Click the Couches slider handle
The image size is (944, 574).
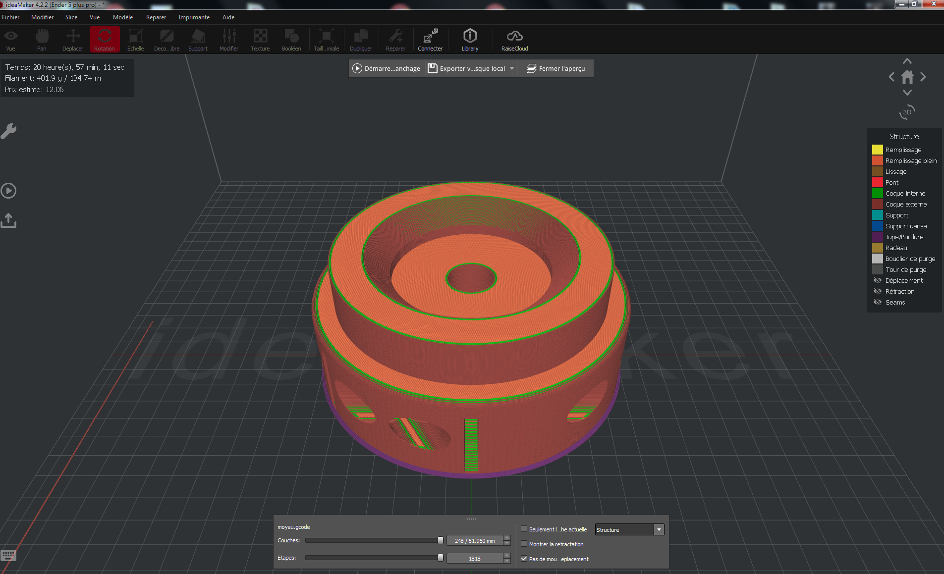tap(441, 540)
